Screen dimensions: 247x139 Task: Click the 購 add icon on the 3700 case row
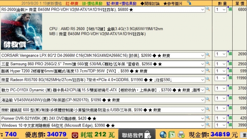230,87
